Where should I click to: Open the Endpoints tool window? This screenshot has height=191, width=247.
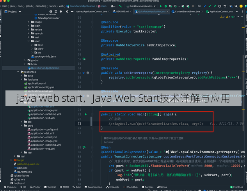point(112,187)
